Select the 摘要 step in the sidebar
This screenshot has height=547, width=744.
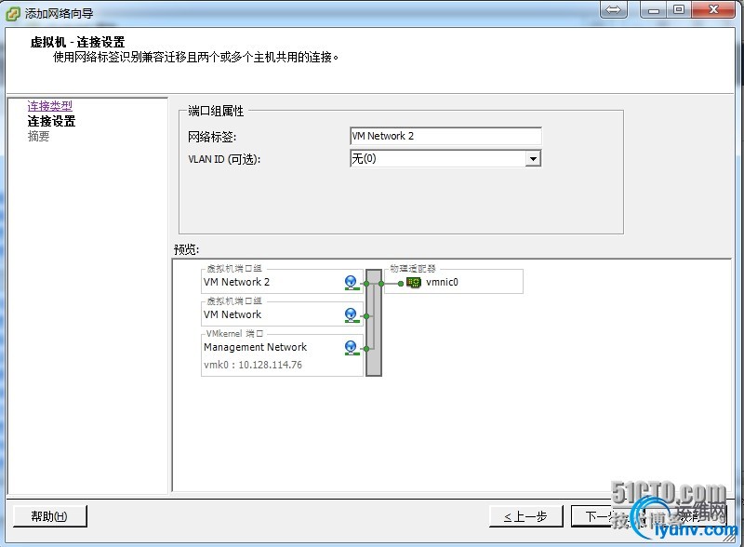point(38,136)
